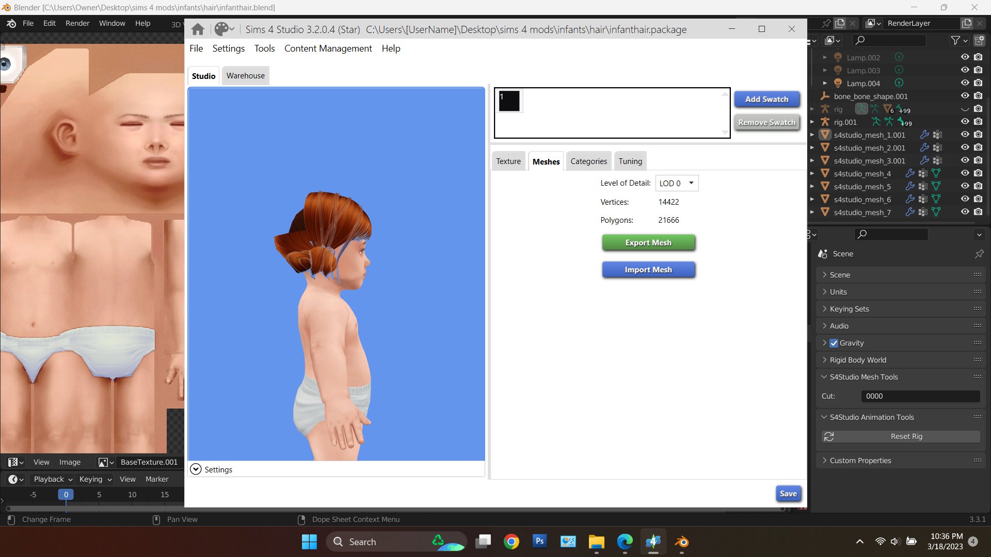Image resolution: width=991 pixels, height=557 pixels.
Task: Click mesh data icon on s4studio_mesh_7
Action: 936,212
